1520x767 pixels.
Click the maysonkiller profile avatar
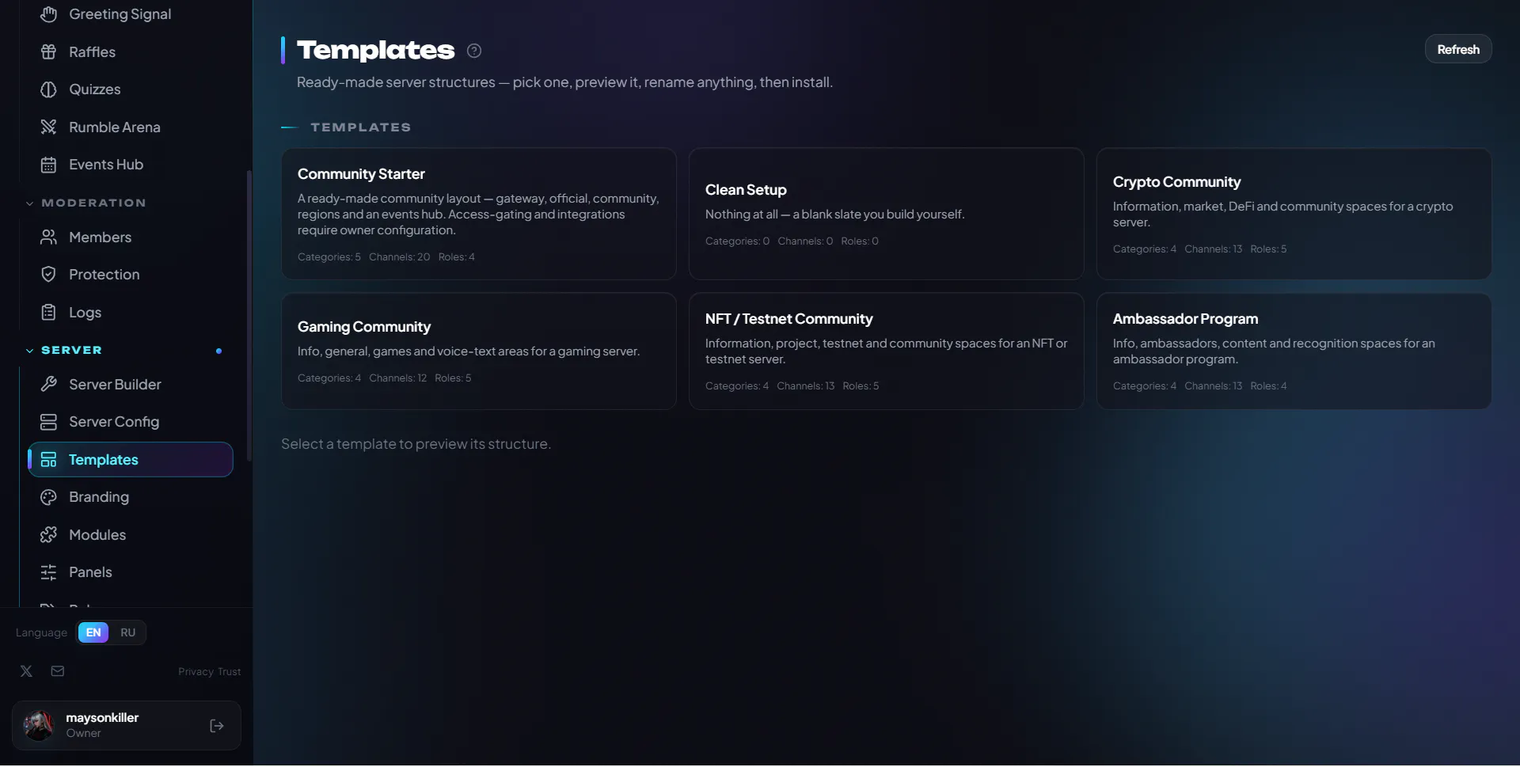click(38, 726)
